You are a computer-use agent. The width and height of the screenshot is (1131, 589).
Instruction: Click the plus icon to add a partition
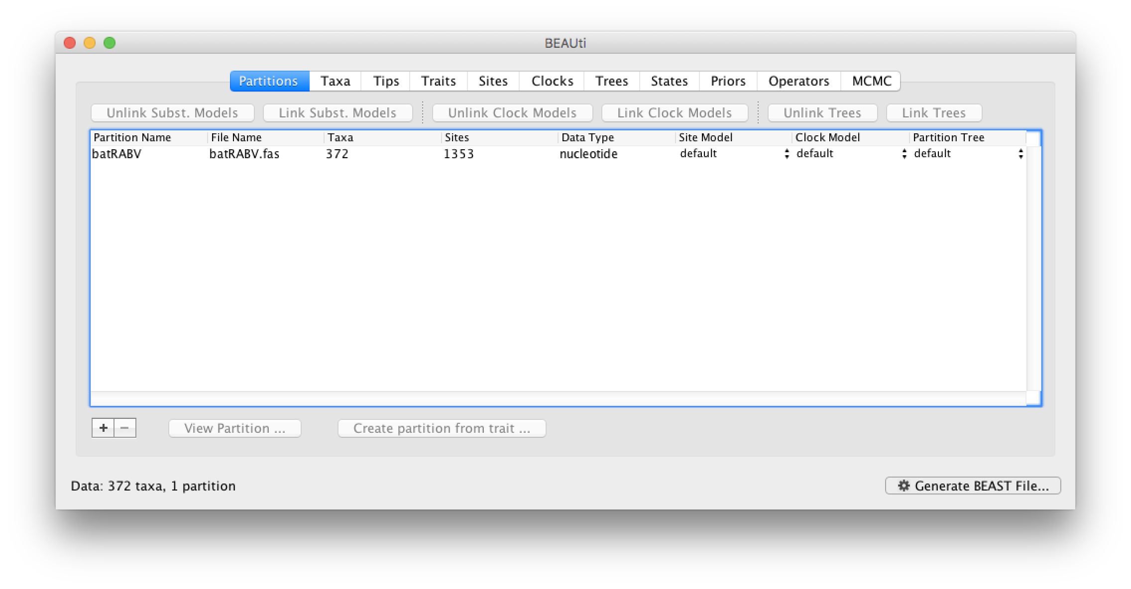pyautogui.click(x=103, y=428)
